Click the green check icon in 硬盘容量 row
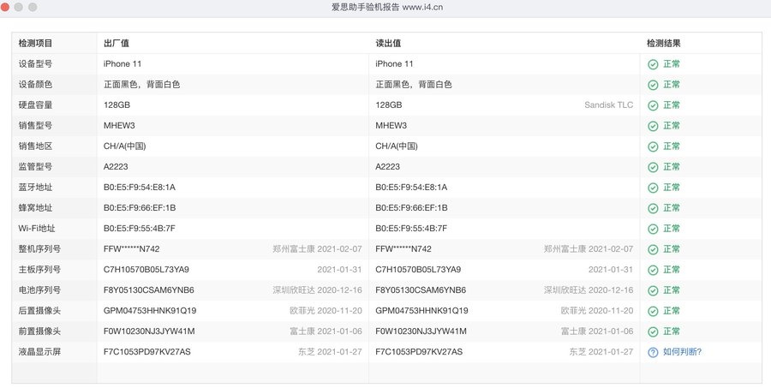 653,105
